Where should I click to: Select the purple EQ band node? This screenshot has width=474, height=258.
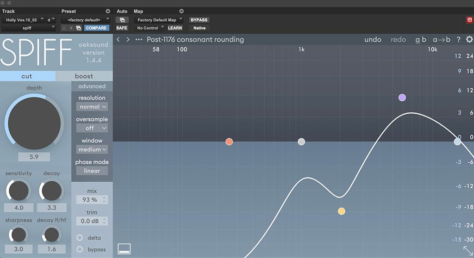click(x=402, y=98)
